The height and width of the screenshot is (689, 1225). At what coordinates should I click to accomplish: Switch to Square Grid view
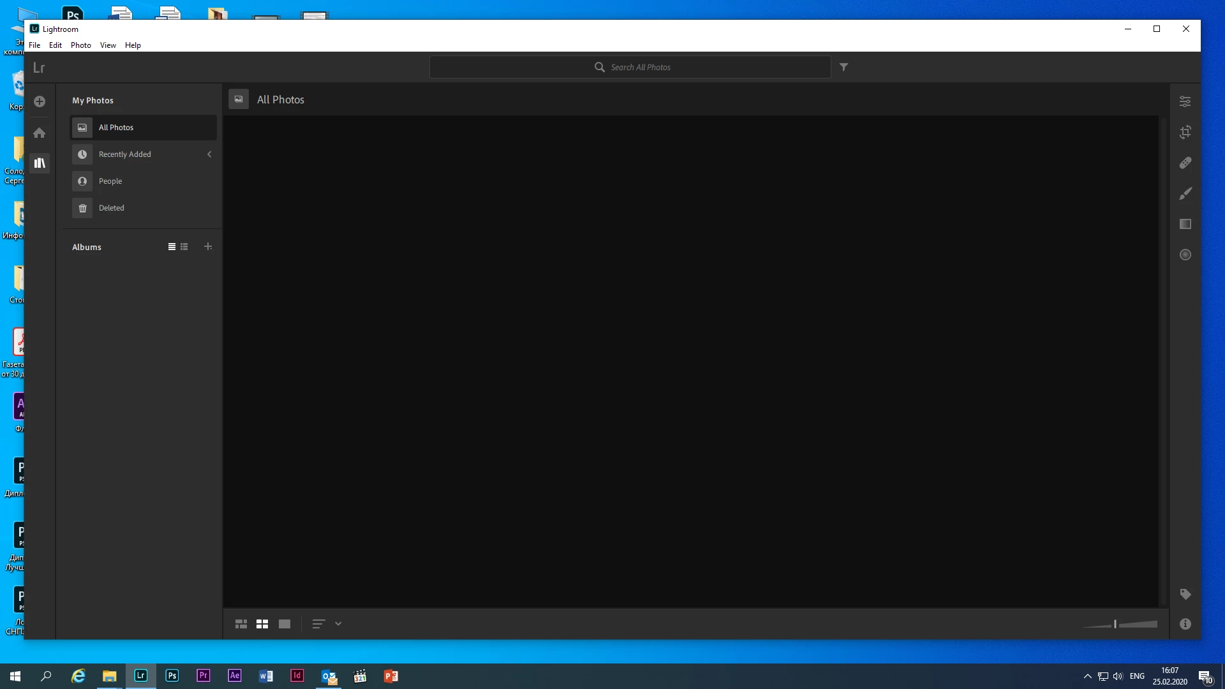tap(262, 625)
